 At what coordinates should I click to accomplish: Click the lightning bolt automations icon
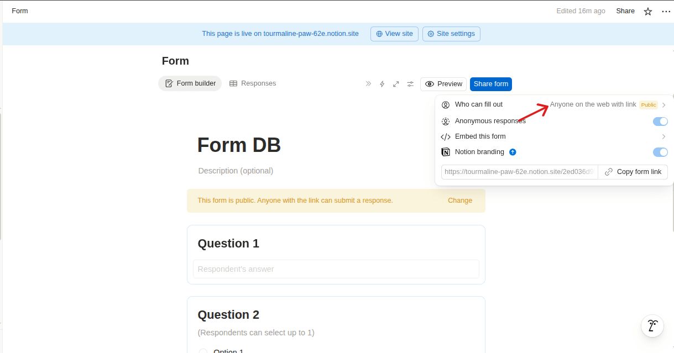[382, 84]
